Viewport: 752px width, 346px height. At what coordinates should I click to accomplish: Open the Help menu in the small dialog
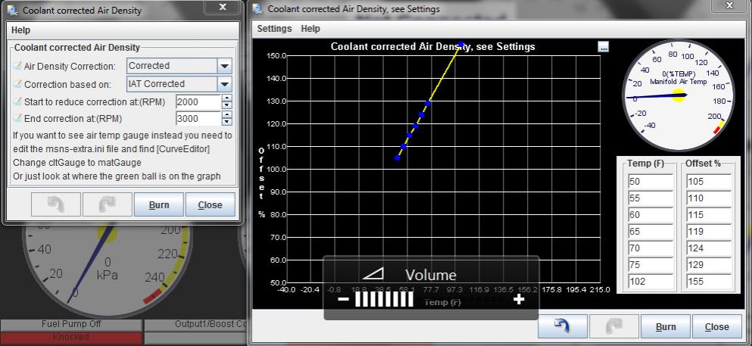20,30
